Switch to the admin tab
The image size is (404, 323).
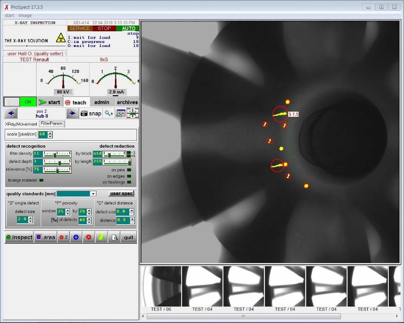[x=102, y=102]
